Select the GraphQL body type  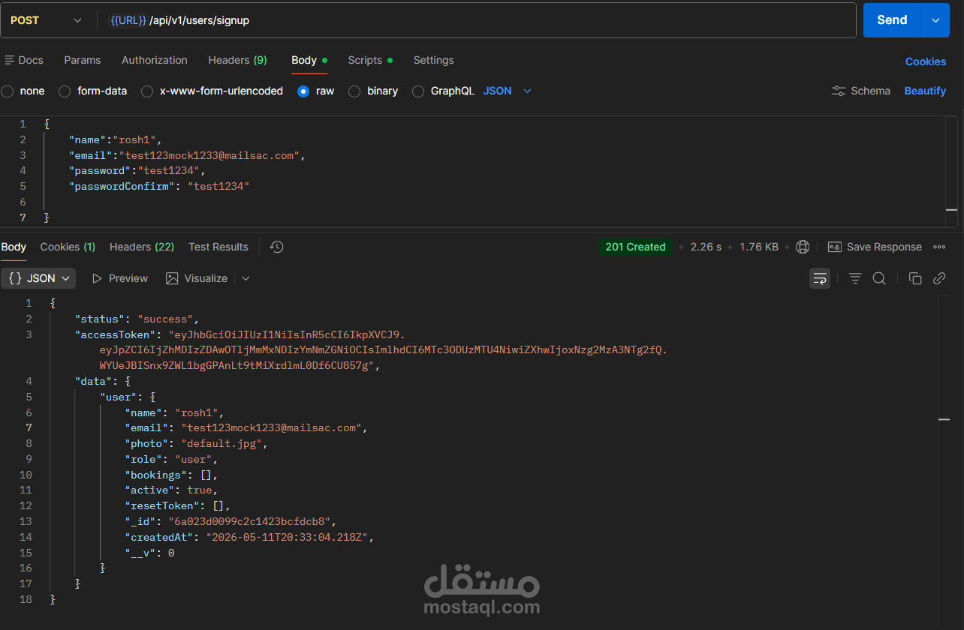pyautogui.click(x=418, y=91)
